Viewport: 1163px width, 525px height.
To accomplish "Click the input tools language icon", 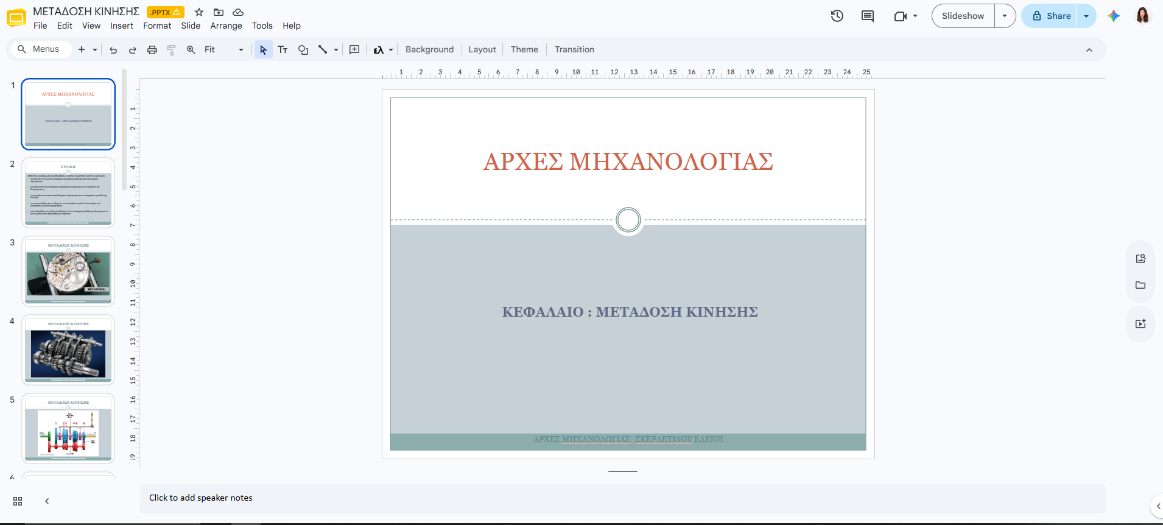I will (379, 50).
